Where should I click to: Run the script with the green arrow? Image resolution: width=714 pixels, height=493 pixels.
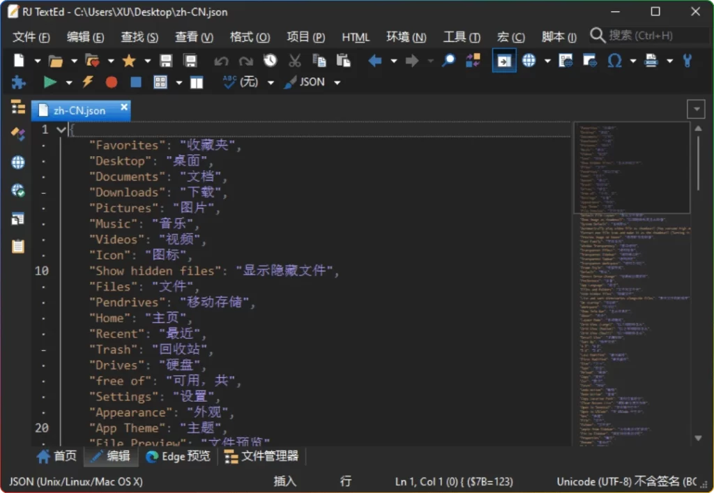pos(50,82)
